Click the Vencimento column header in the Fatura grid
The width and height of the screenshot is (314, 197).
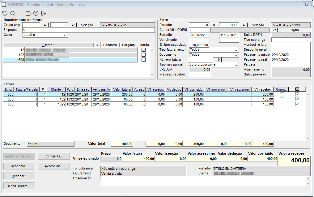coord(101,89)
